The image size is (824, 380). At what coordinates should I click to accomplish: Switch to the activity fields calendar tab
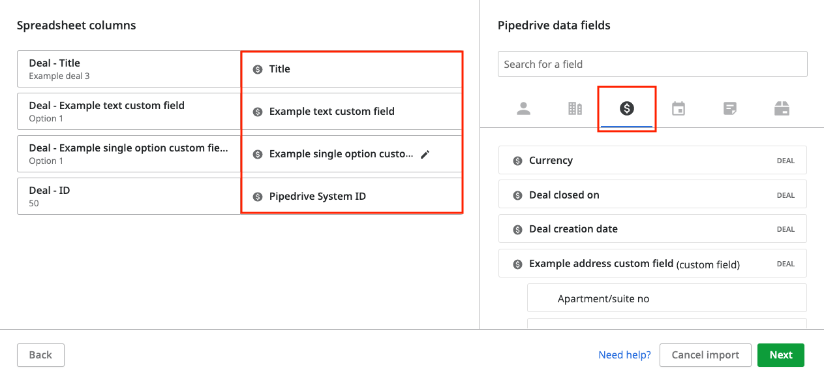pos(679,109)
